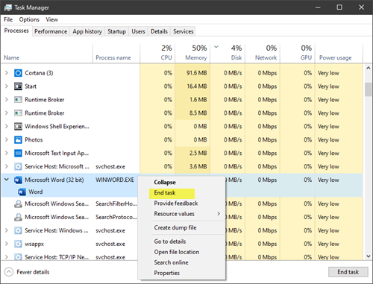Select the Word child document icon
Image resolution: width=373 pixels, height=284 pixels.
22,192
